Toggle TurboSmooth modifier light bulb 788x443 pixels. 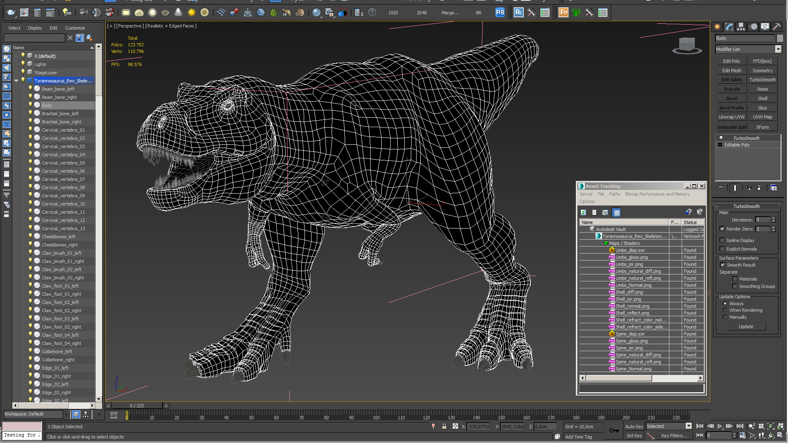click(721, 138)
